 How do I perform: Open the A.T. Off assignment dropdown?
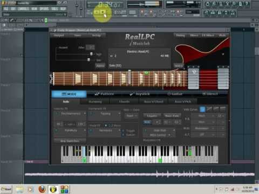(x=203, y=135)
